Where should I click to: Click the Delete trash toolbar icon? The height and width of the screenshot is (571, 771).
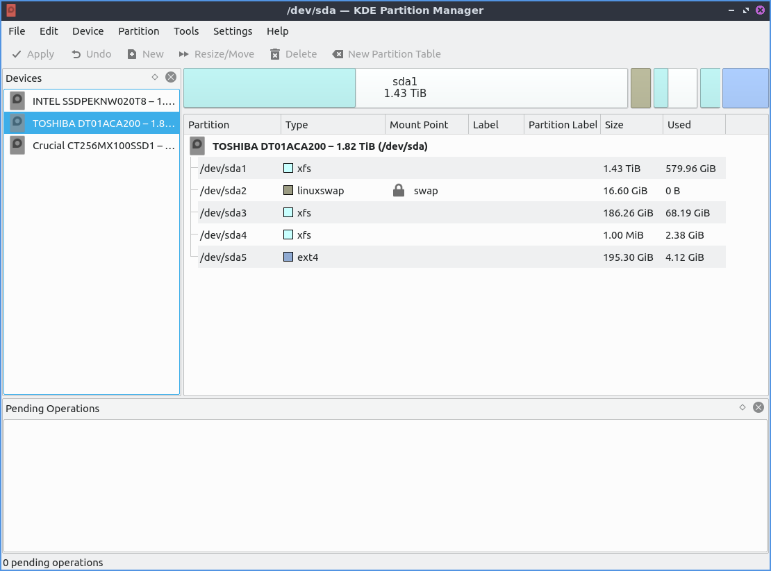275,54
